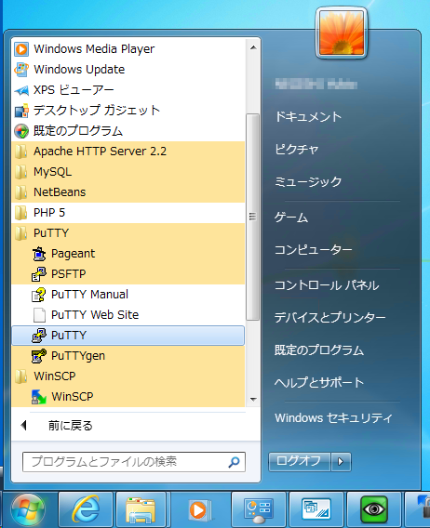Image resolution: width=430 pixels, height=528 pixels.
Task: Select Windows Media Player text entry
Action: [x=94, y=49]
